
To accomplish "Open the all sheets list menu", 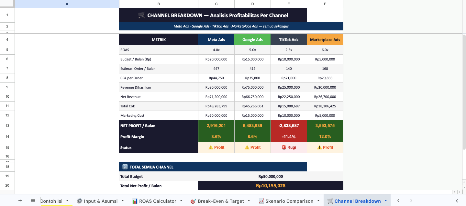I will tap(33, 201).
